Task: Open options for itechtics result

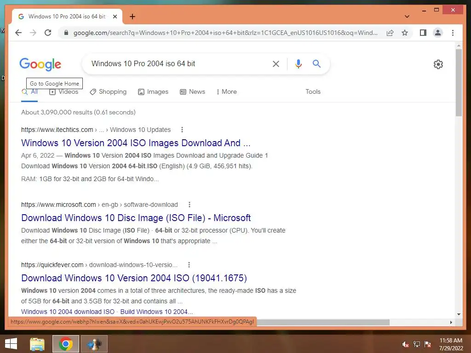Action: 182,130
